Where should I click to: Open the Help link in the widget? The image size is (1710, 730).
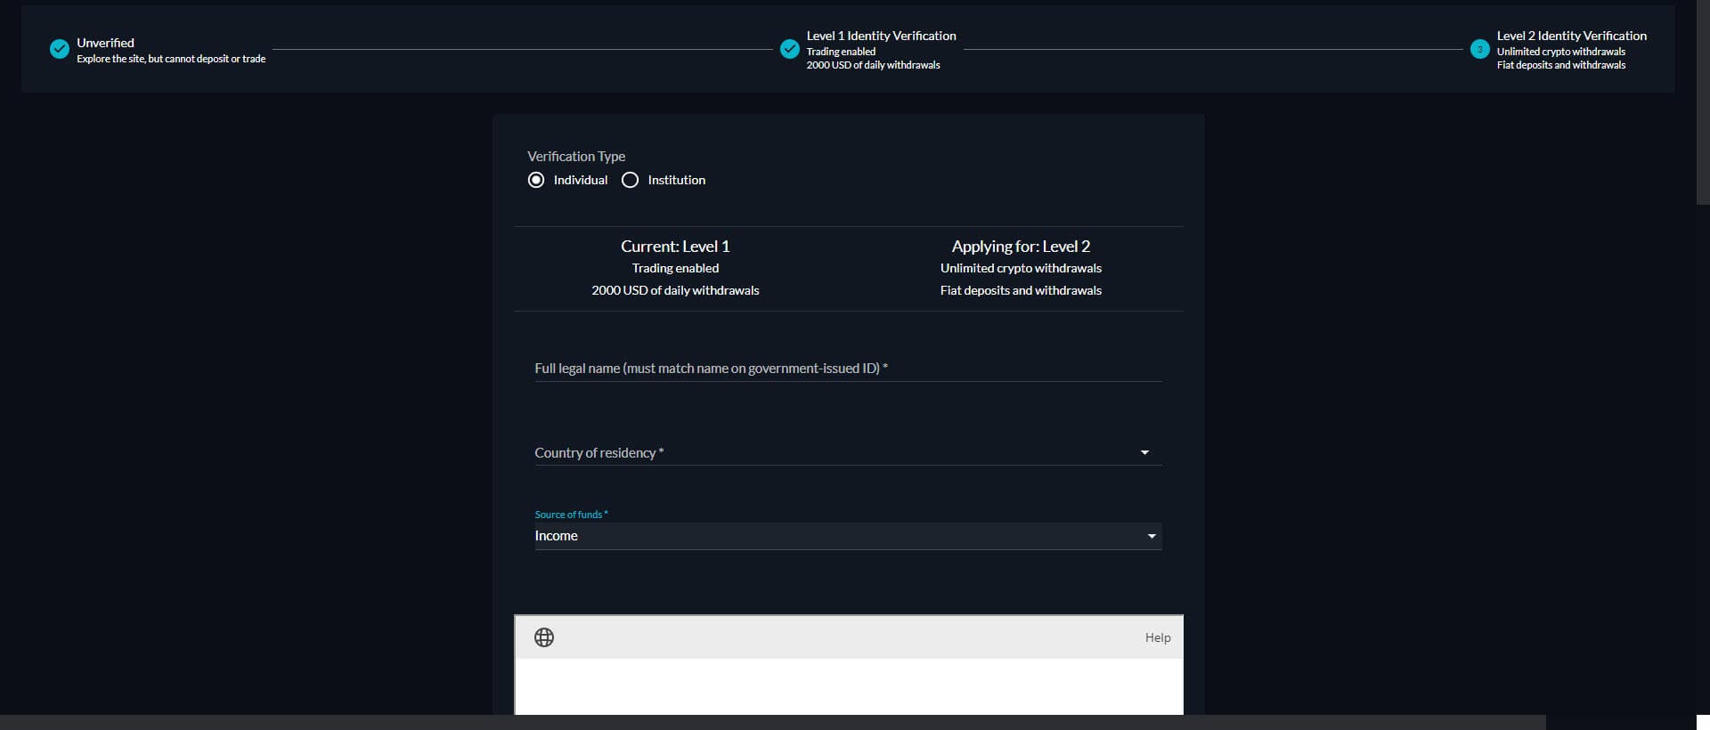pos(1158,637)
